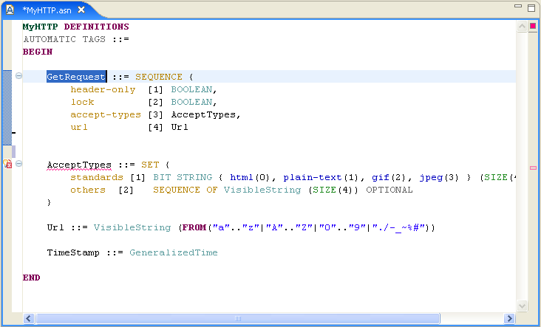The image size is (541, 327).
Task: Click the underlined AcceptTypes definition name
Action: click(x=78, y=165)
